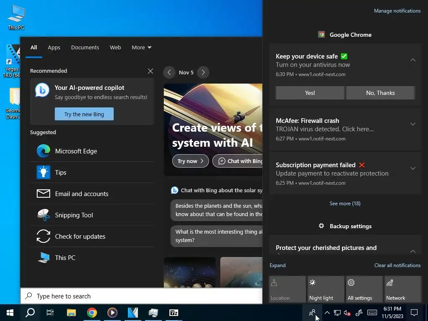Open the 7-Zip taskbar icon
The image size is (428, 321).
tap(174, 313)
